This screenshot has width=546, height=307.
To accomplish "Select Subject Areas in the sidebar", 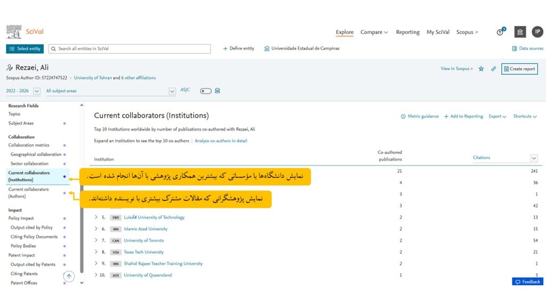I will click(21, 123).
